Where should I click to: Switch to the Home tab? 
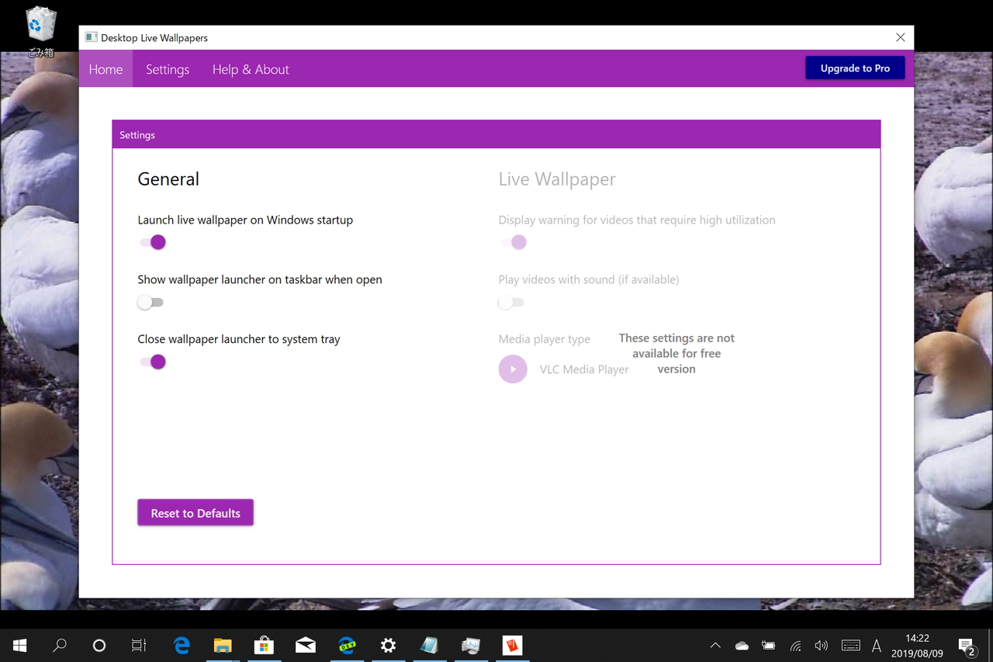pyautogui.click(x=106, y=69)
